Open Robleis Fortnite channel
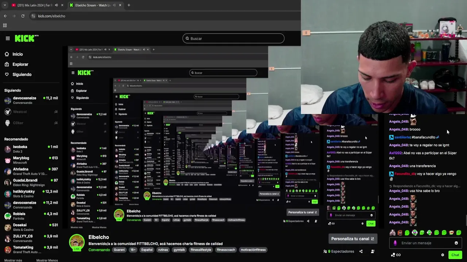The image size is (467, 262). 31,216
